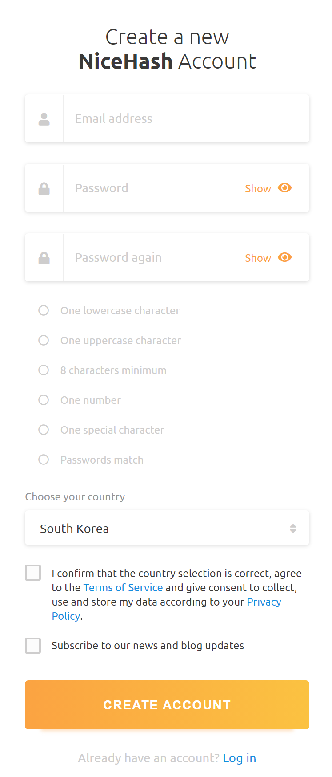Click the eye icon next to Password
The width and height of the screenshot is (332, 777).
click(285, 188)
